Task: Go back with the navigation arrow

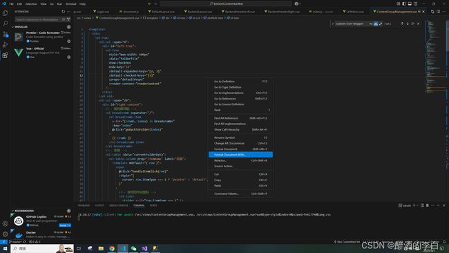Action: point(150,3)
